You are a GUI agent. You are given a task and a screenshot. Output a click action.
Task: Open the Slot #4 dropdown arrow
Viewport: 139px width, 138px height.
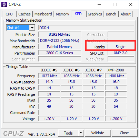[32, 28]
